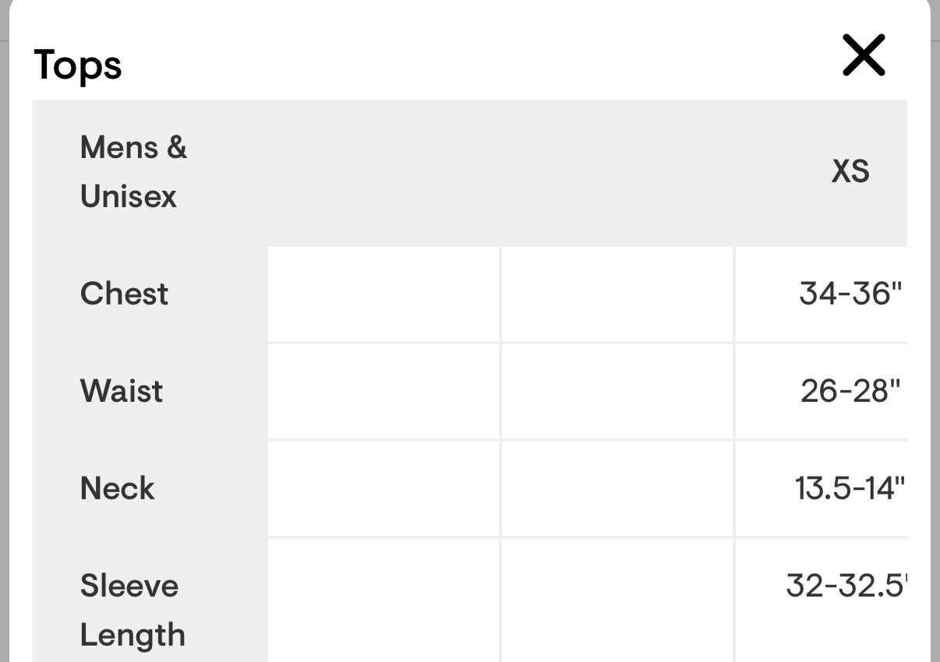The width and height of the screenshot is (940, 662).
Task: Click the Sleeve Length row label
Action: pyautogui.click(x=132, y=610)
